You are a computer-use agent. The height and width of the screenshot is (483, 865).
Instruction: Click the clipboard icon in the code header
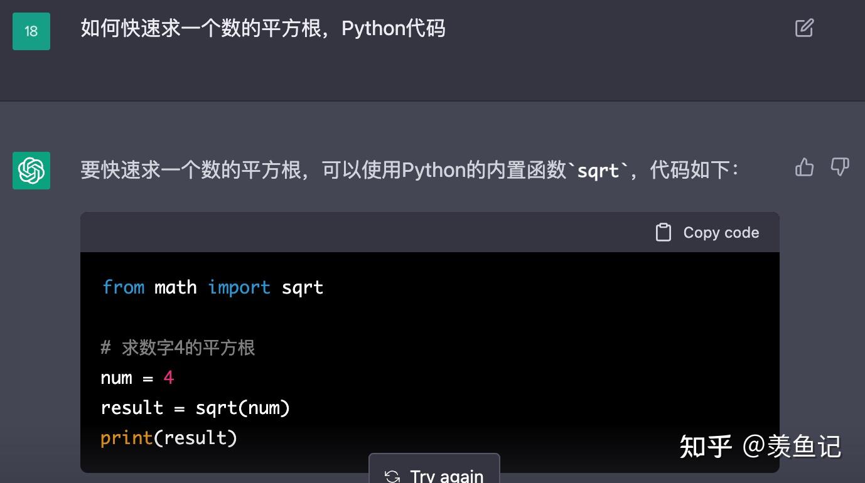(664, 233)
